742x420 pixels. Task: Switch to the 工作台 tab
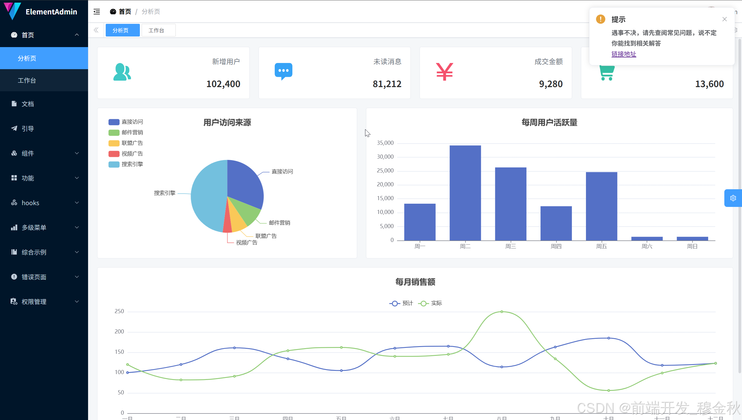coord(158,30)
